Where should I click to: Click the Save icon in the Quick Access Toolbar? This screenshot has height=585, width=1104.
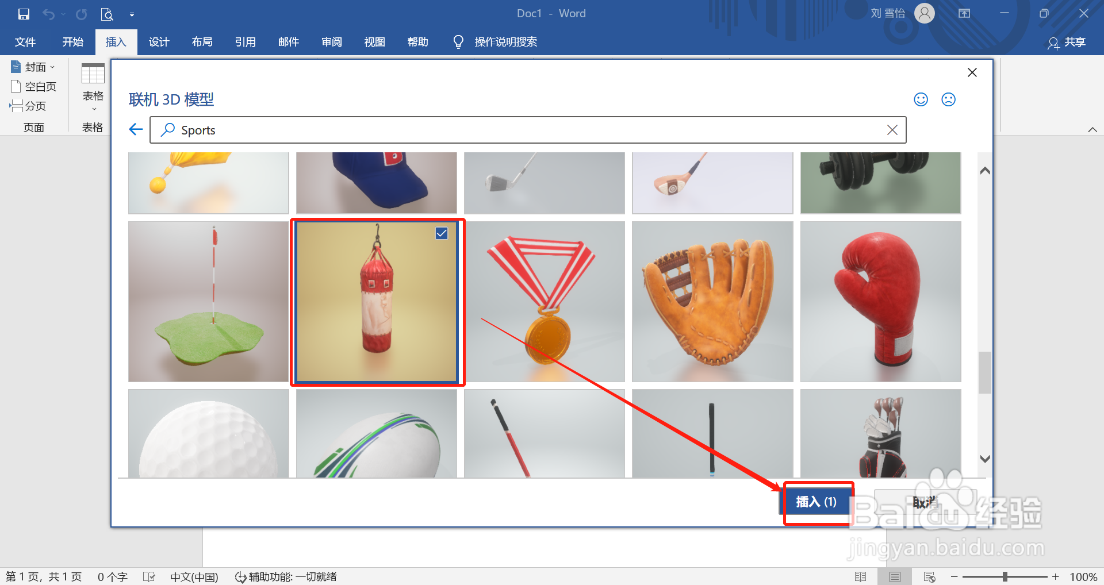[x=23, y=14]
